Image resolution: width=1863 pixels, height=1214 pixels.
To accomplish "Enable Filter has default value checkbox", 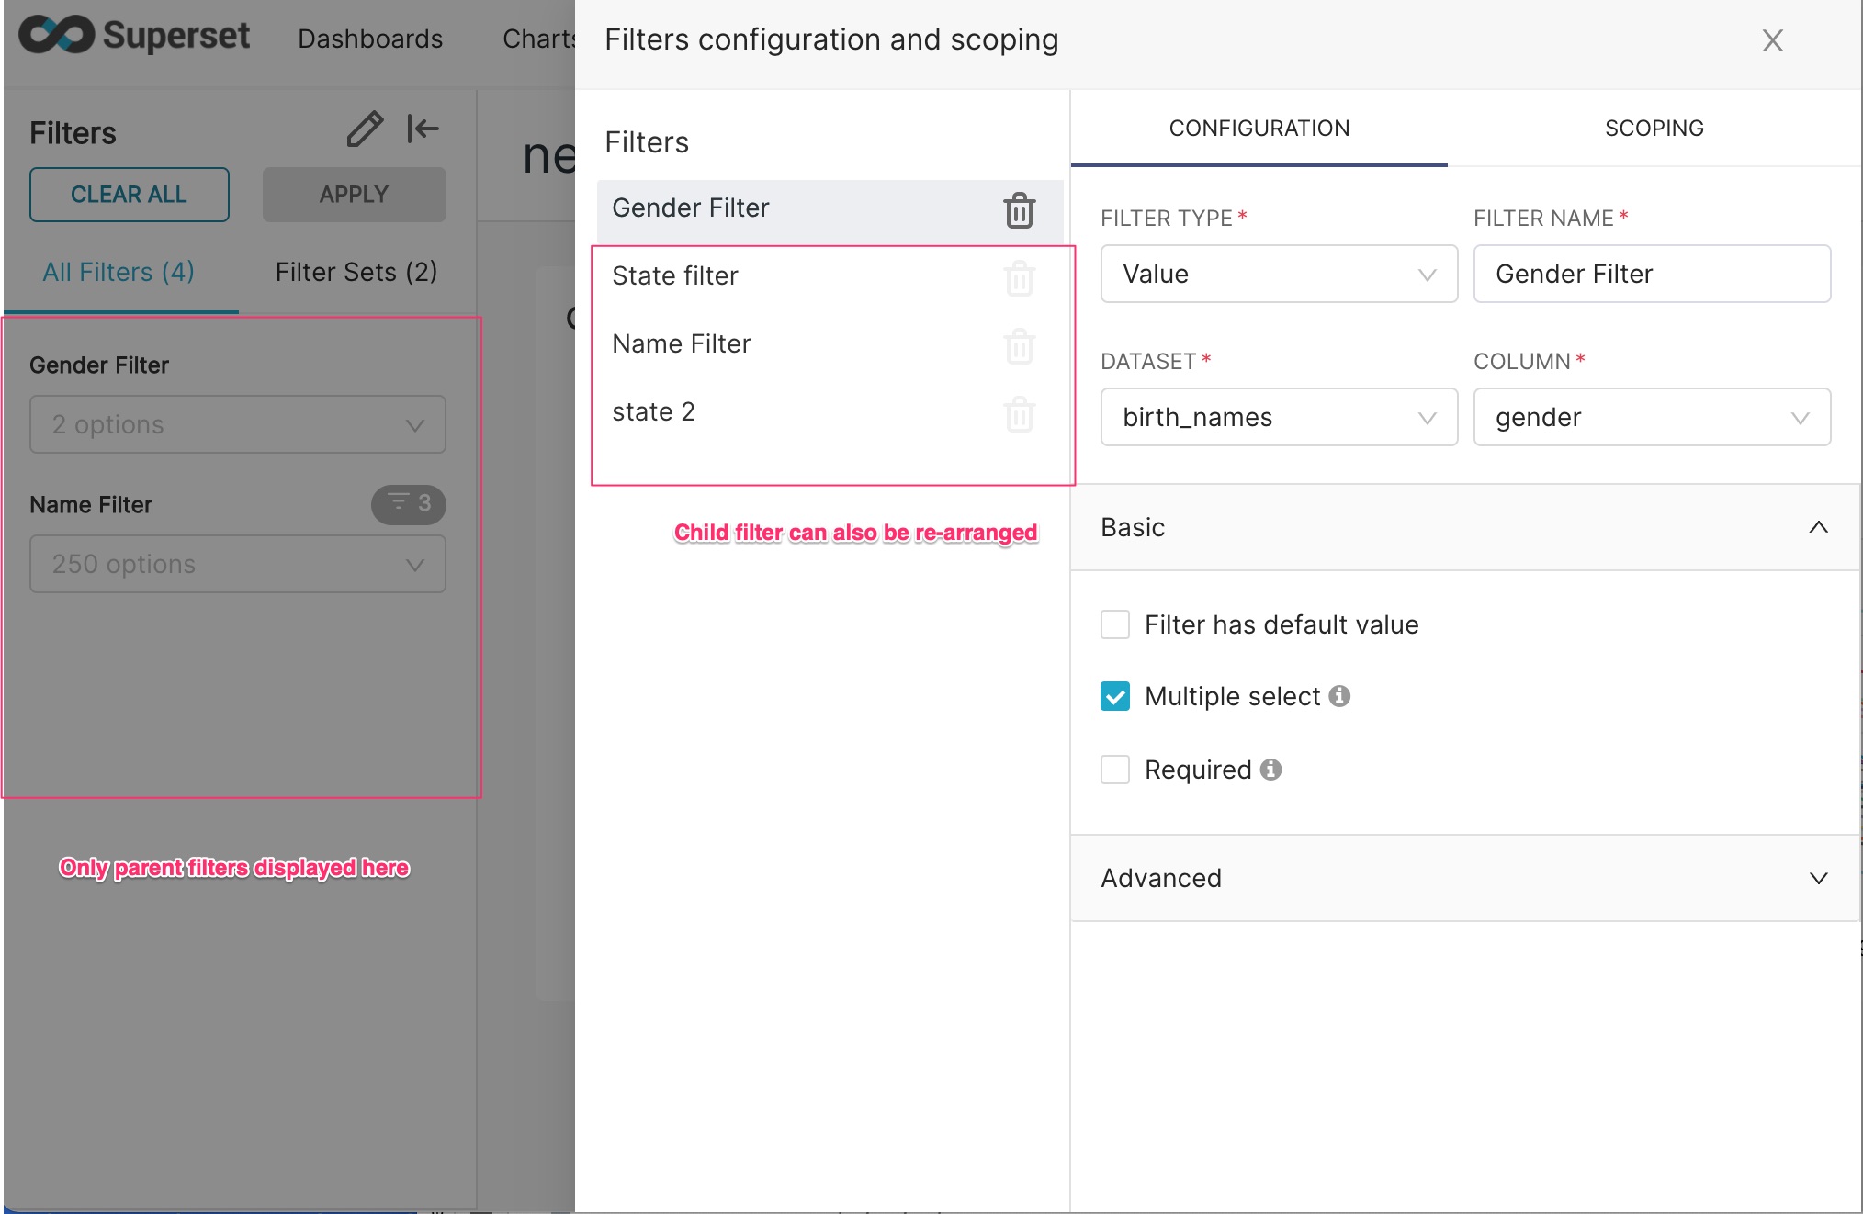I will 1115,624.
